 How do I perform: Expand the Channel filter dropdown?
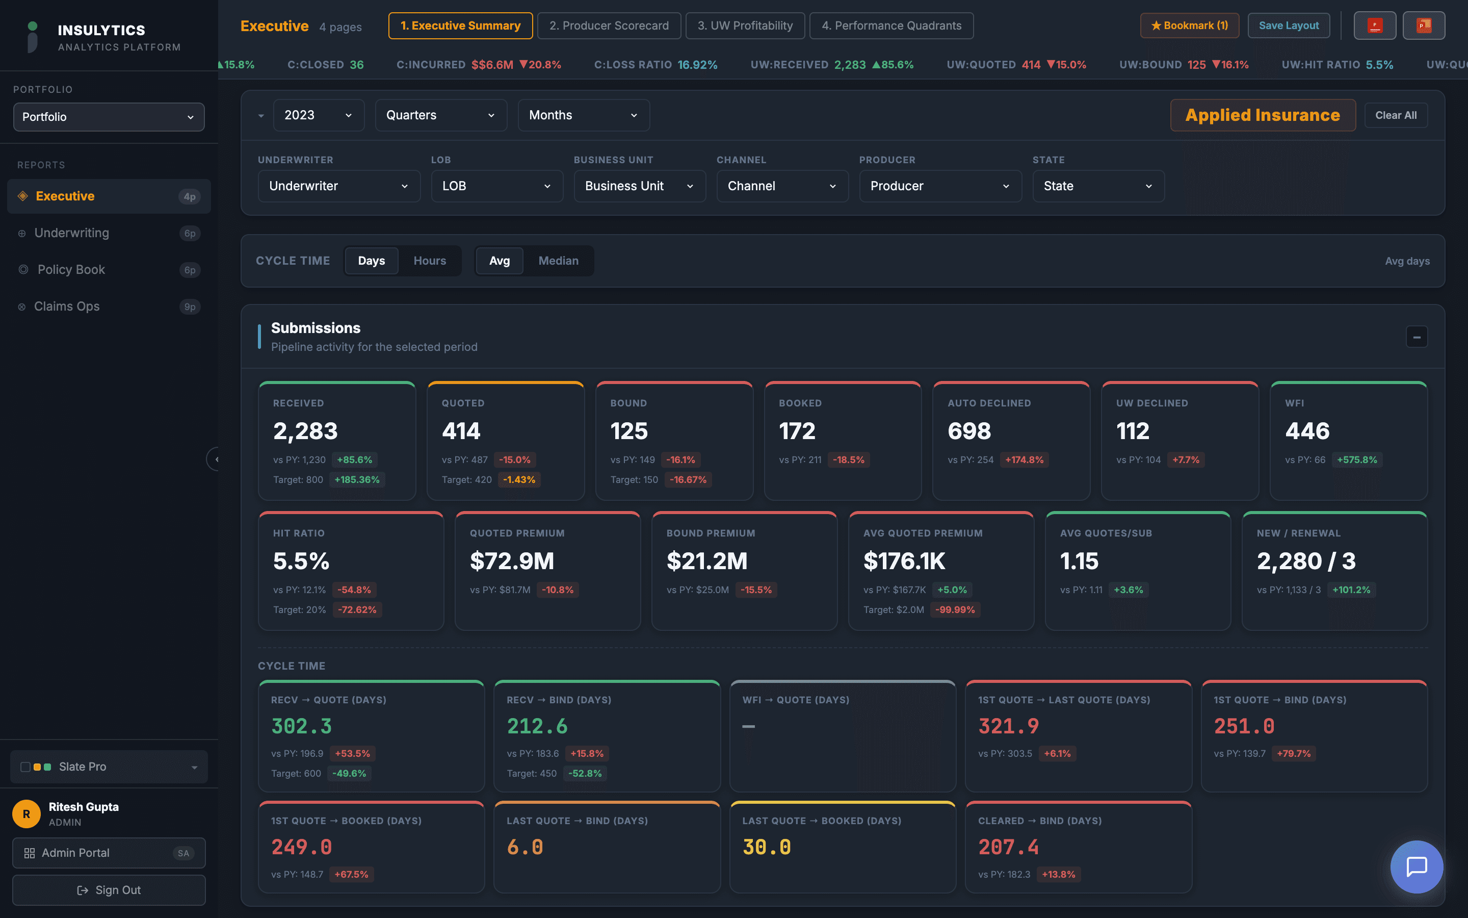point(782,186)
